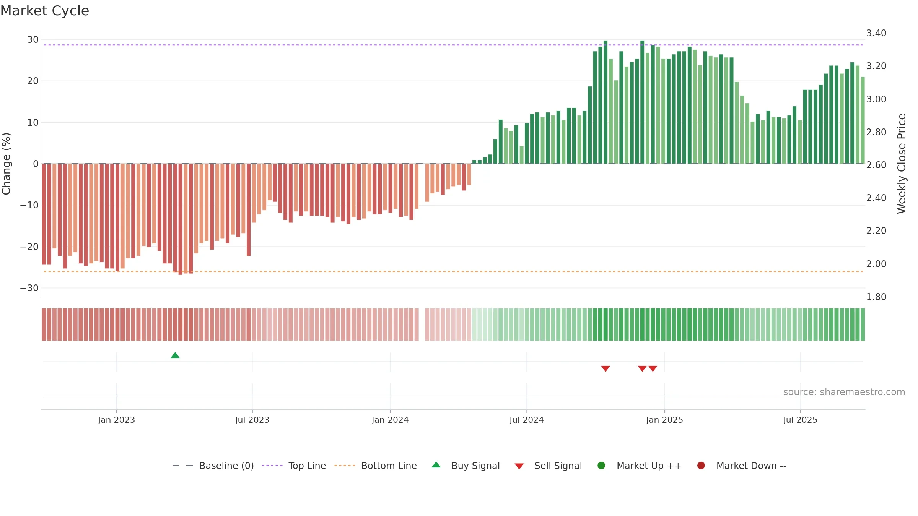
Task: Toggle Baseline (0) legend entry
Action: 213,466
